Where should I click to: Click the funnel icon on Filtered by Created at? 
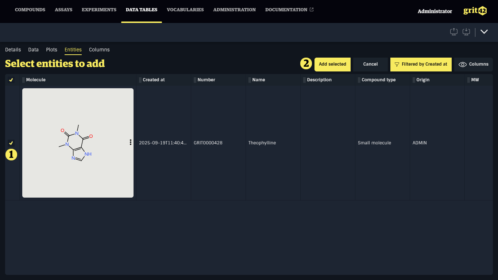click(x=397, y=64)
